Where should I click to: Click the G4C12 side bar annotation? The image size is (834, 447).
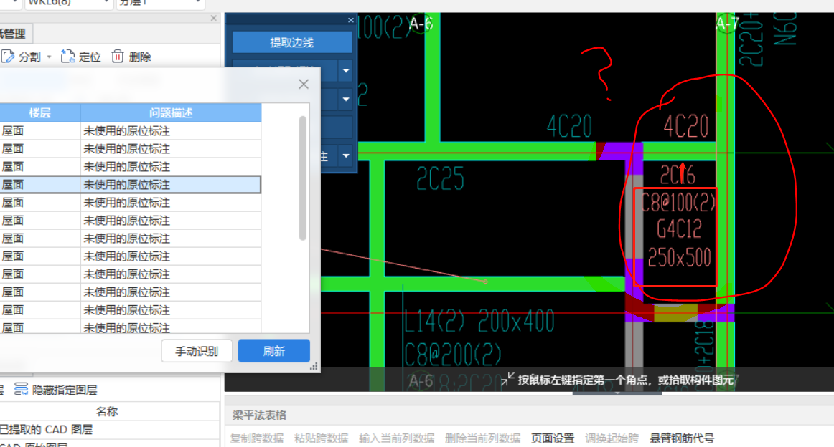(679, 229)
